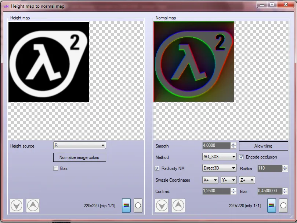The image size is (297, 223).
Task: Decrease the Normal map Bias with down spinner
Action: (285, 192)
